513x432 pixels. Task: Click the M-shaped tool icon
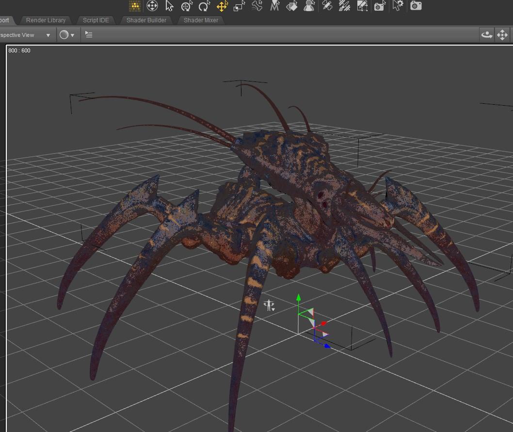pyautogui.click(x=274, y=5)
